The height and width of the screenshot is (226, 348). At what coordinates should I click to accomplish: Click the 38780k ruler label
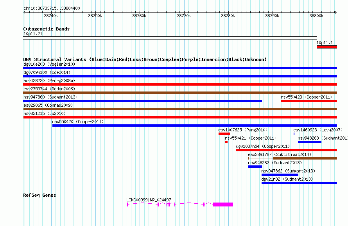pyautogui.click(x=228, y=16)
